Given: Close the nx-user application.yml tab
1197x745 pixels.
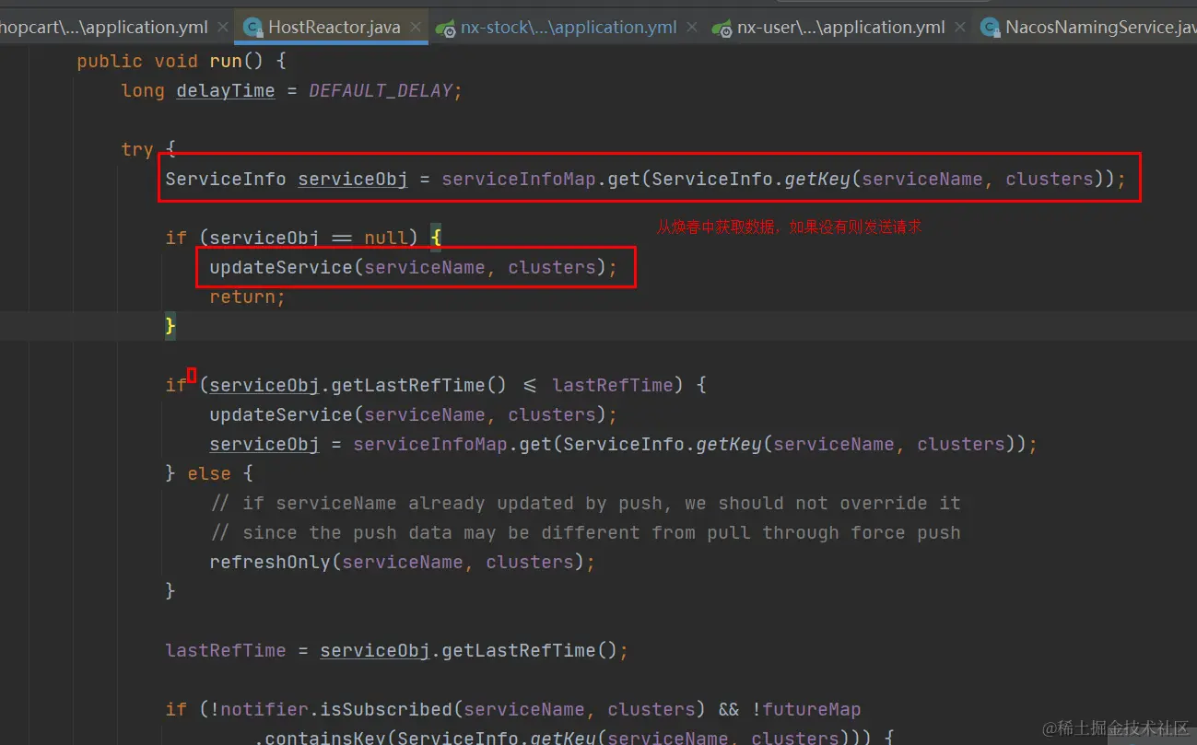Looking at the screenshot, I should click(960, 28).
